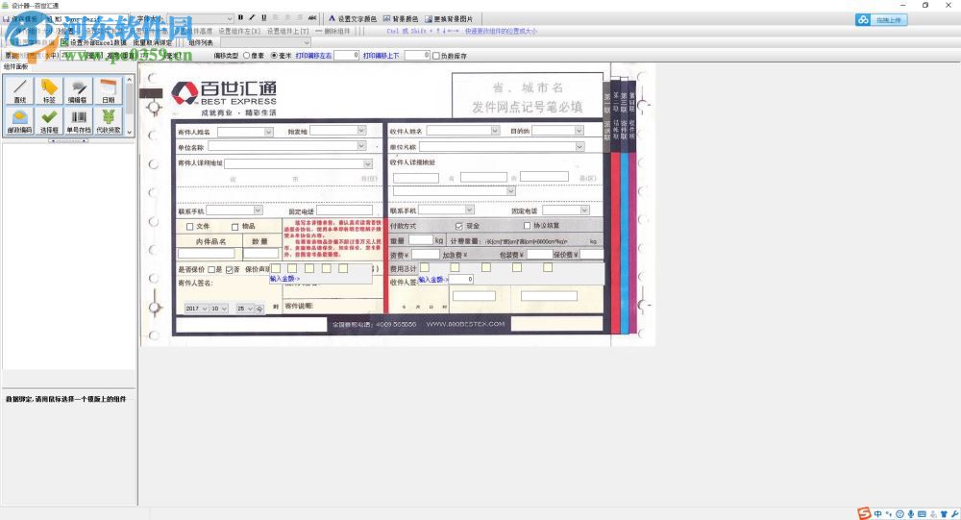Click the sender 输入金额-> link

point(285,279)
